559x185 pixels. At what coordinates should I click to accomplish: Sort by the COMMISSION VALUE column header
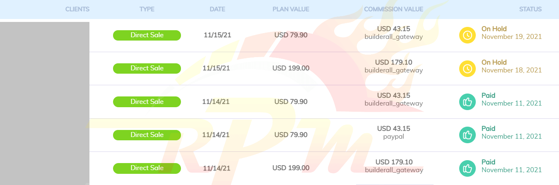tap(393, 9)
